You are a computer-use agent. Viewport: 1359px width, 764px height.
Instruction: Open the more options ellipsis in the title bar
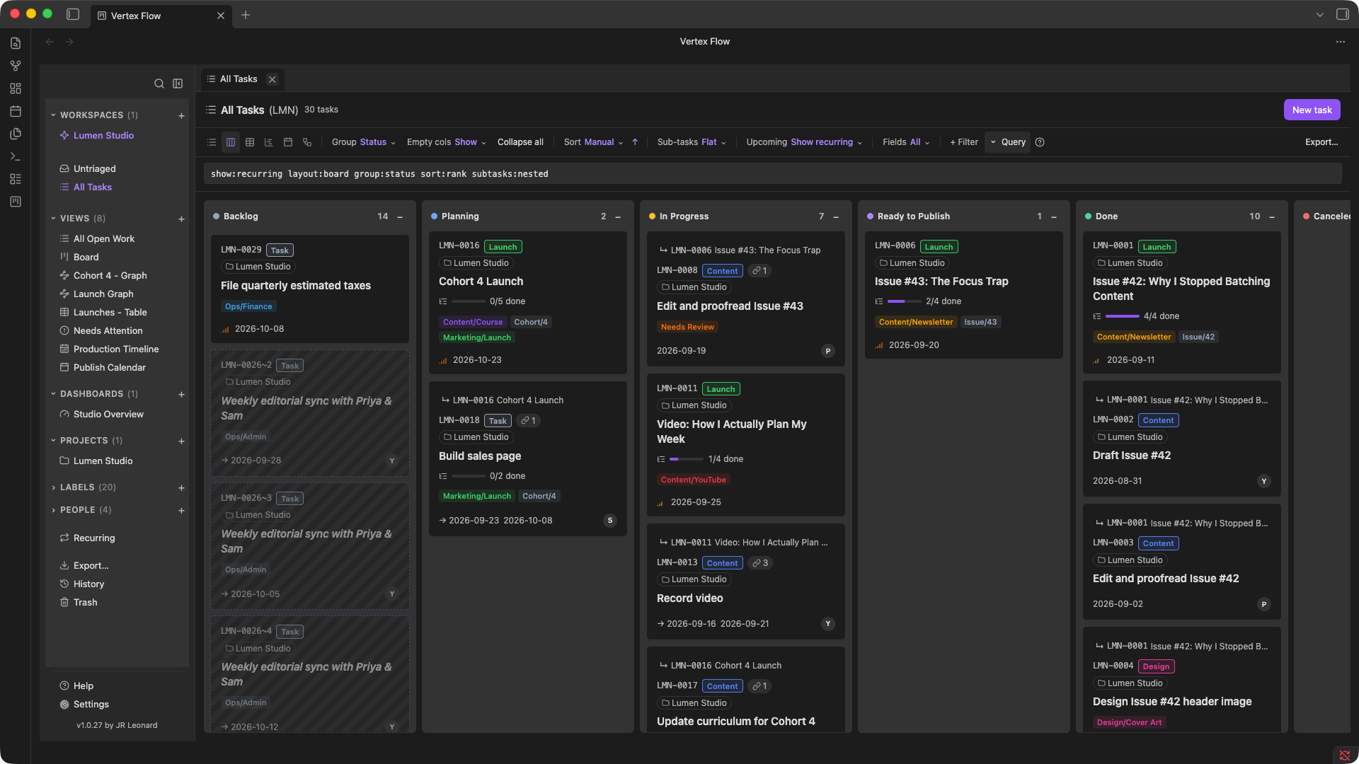click(1341, 42)
